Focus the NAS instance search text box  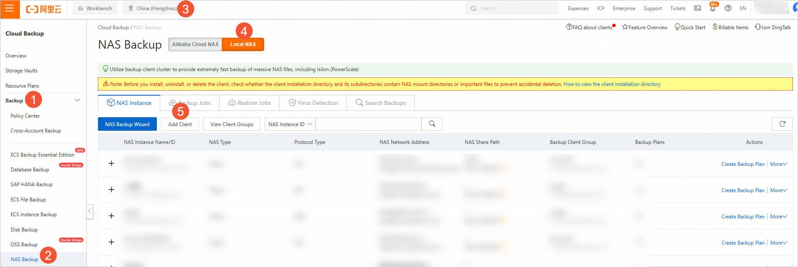click(368, 124)
